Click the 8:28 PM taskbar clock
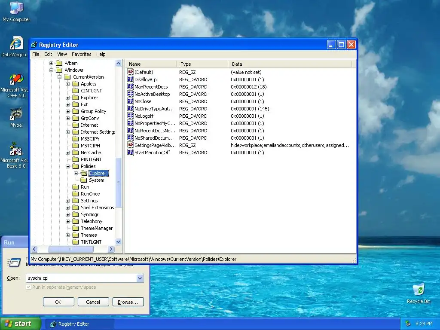This screenshot has width=440, height=330. pos(424,324)
